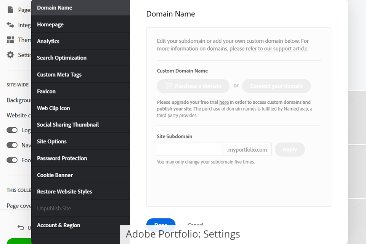Click the undo arrow icon at bottom left
Viewport: 366px width, 244px height.
click(21, 228)
